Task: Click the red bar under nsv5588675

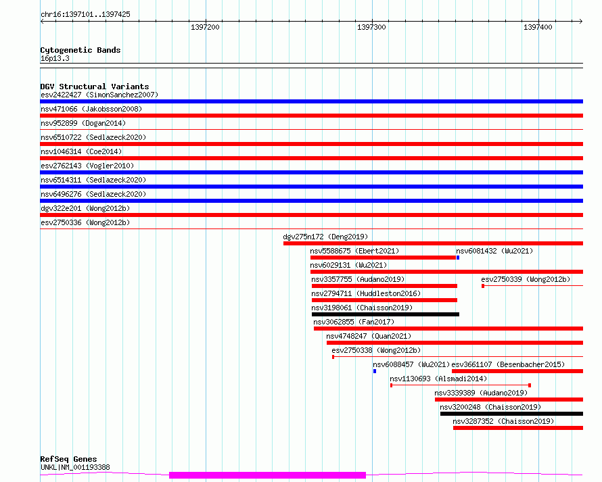Action: pos(383,258)
